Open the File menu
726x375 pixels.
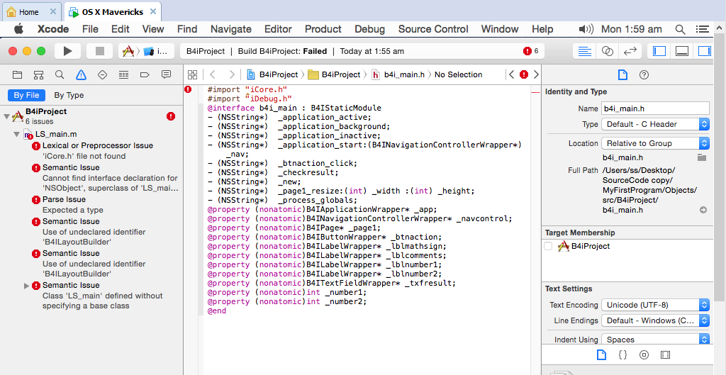pyautogui.click(x=90, y=29)
